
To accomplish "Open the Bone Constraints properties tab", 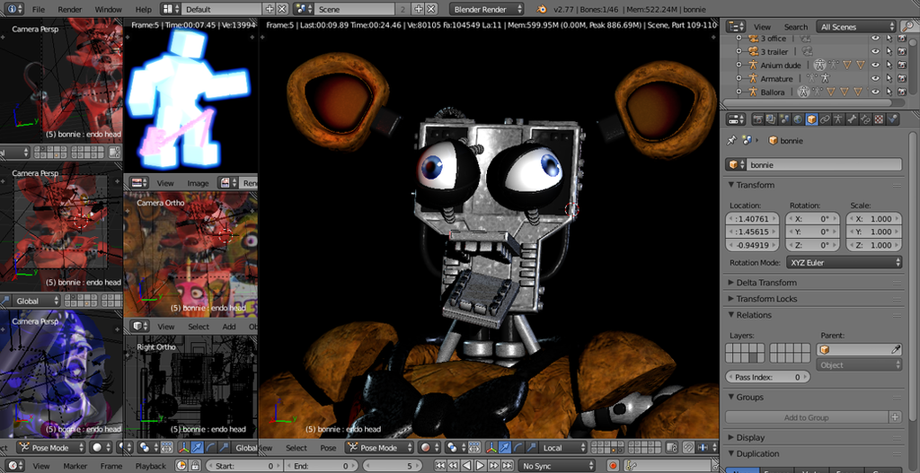I will coord(865,119).
